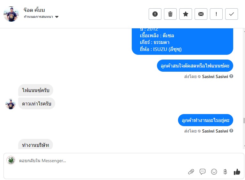Screen dimensions: 245x180
Task: Click help icon below ลูกค้าทำงานอะไรอยู่คะ message
Action: 231,131
